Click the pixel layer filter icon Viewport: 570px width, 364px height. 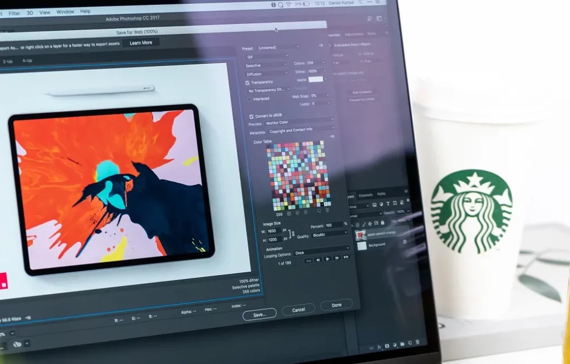375,205
